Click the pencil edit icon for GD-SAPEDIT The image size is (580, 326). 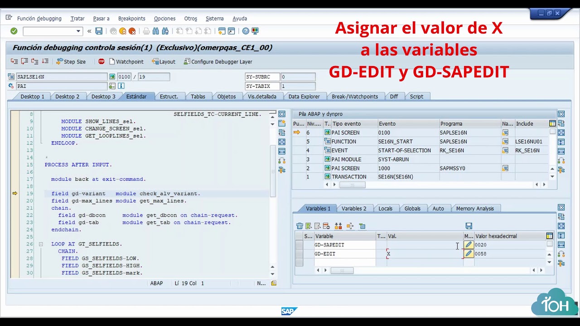469,245
